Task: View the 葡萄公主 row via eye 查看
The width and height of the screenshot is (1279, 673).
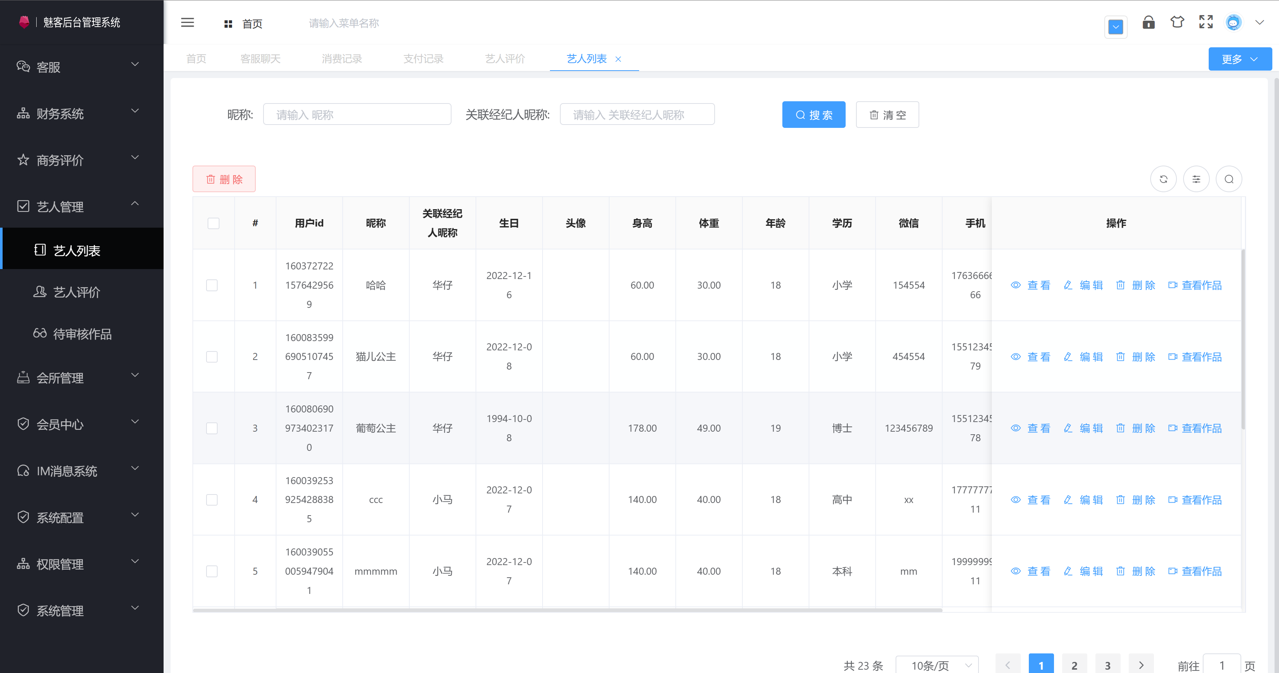Action: pos(1031,428)
